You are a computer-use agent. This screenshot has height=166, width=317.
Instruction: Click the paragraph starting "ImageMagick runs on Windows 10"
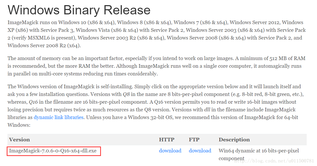point(157,34)
